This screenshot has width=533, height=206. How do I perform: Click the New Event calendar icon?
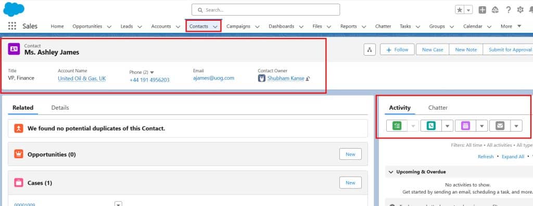tap(465, 126)
